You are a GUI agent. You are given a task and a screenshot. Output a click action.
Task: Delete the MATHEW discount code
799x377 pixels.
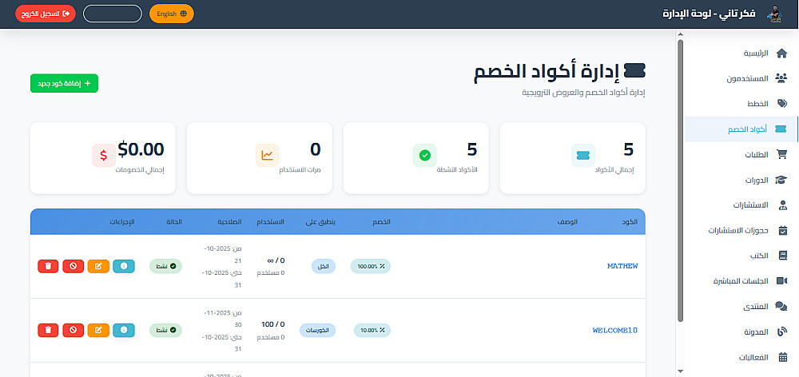48,266
